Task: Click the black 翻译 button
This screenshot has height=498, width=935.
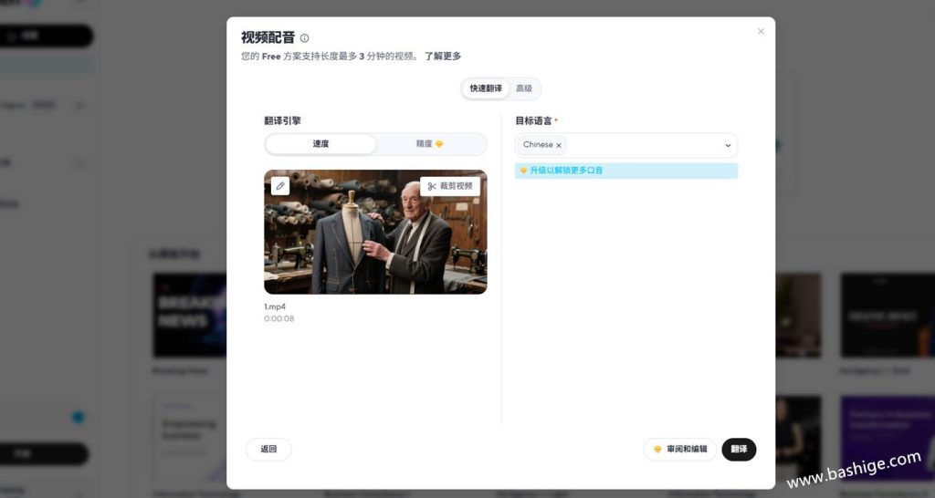Action: click(739, 449)
